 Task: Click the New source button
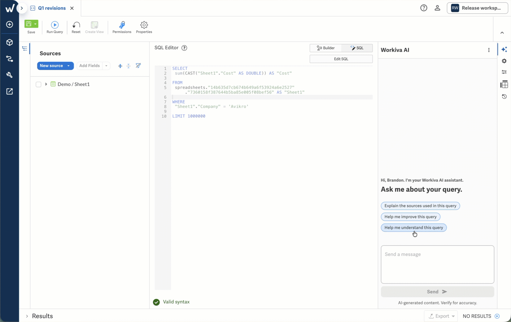click(x=51, y=66)
